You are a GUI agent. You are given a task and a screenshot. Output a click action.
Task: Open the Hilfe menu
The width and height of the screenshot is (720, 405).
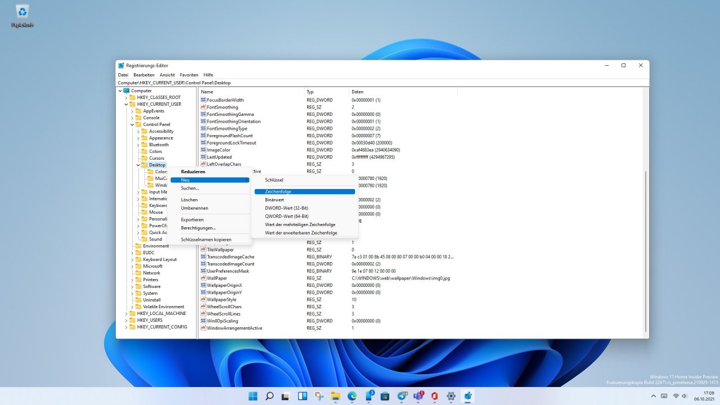pyautogui.click(x=208, y=75)
